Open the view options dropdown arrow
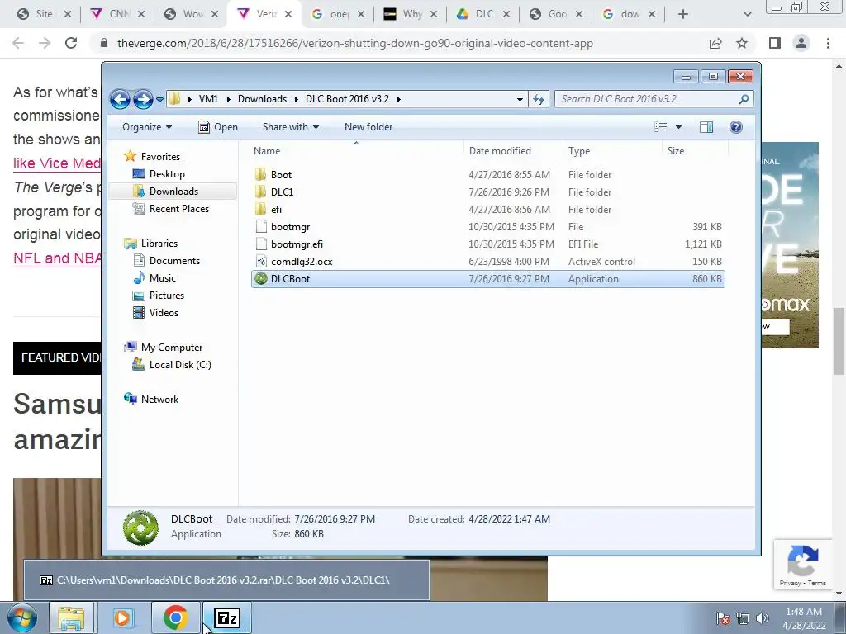Viewport: 846px width, 634px height. [679, 127]
